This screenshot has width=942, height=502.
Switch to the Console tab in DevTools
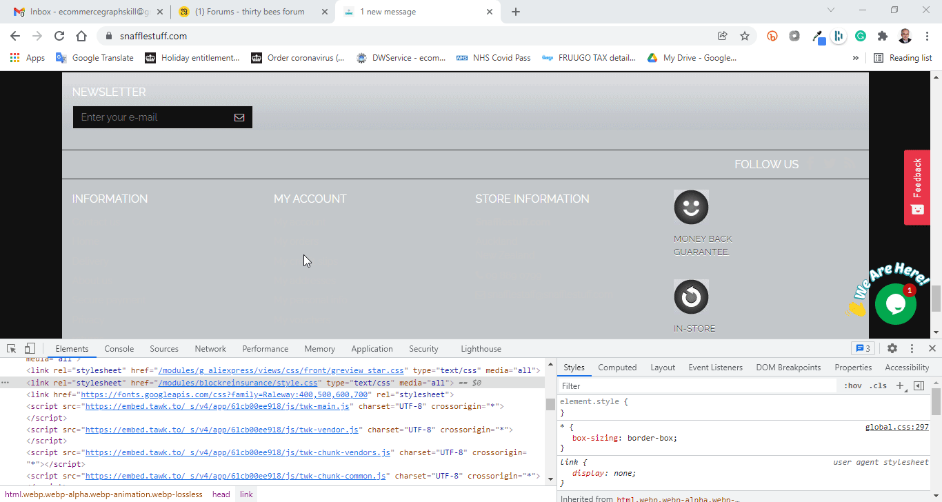point(119,348)
